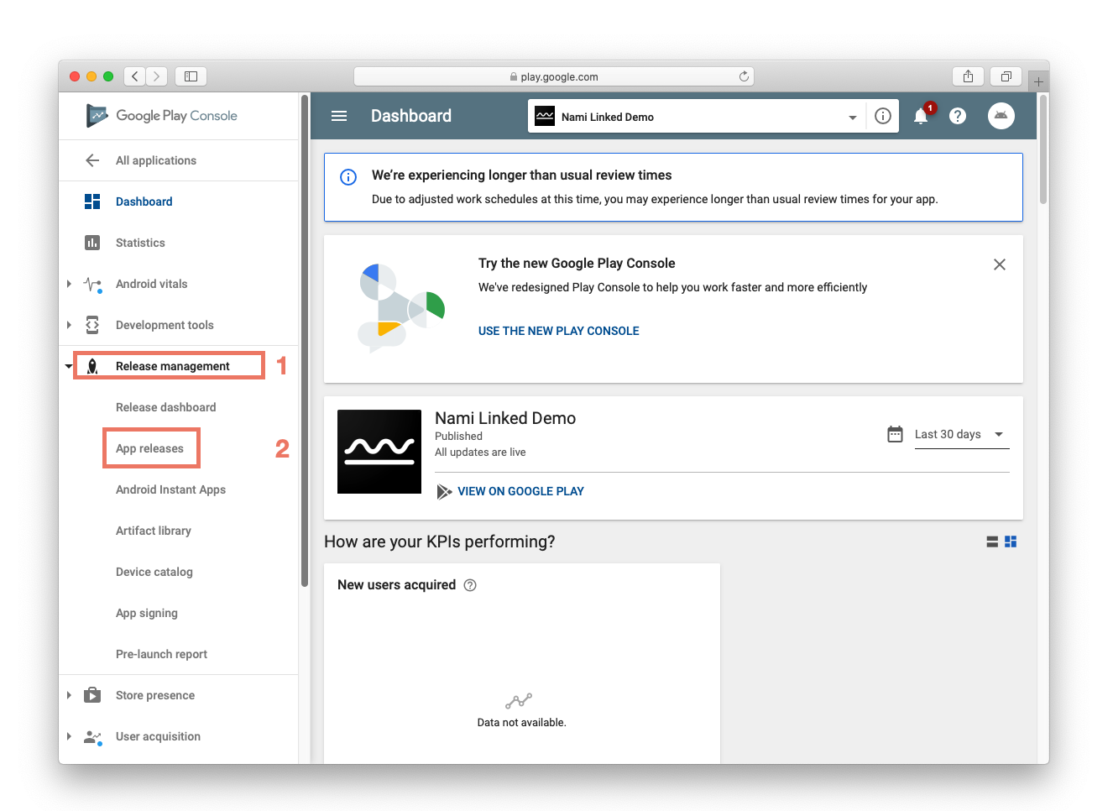This screenshot has height=811, width=1113.
Task: Open Dashboard in the sidebar
Action: click(x=144, y=201)
